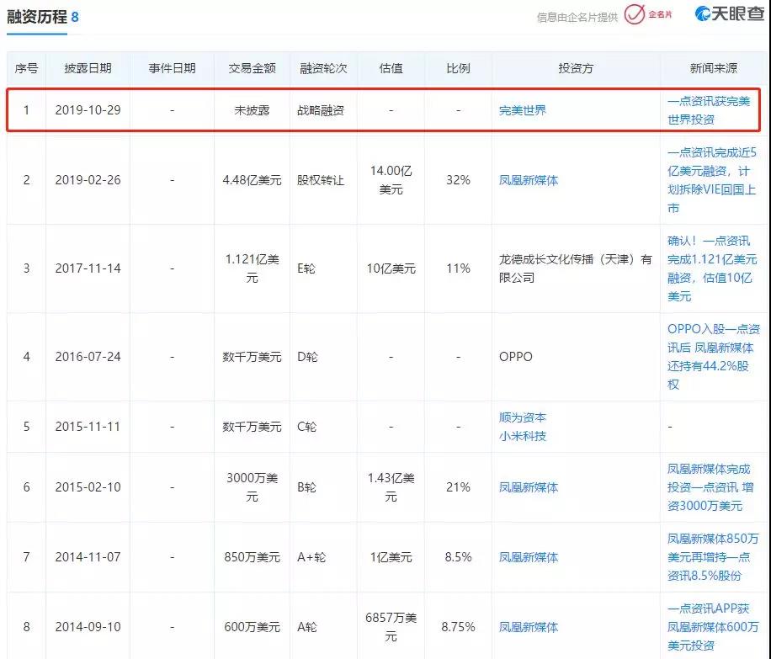Select the 1.43亿美元 valuation
Image resolution: width=771 pixels, height=659 pixels.
(391, 486)
